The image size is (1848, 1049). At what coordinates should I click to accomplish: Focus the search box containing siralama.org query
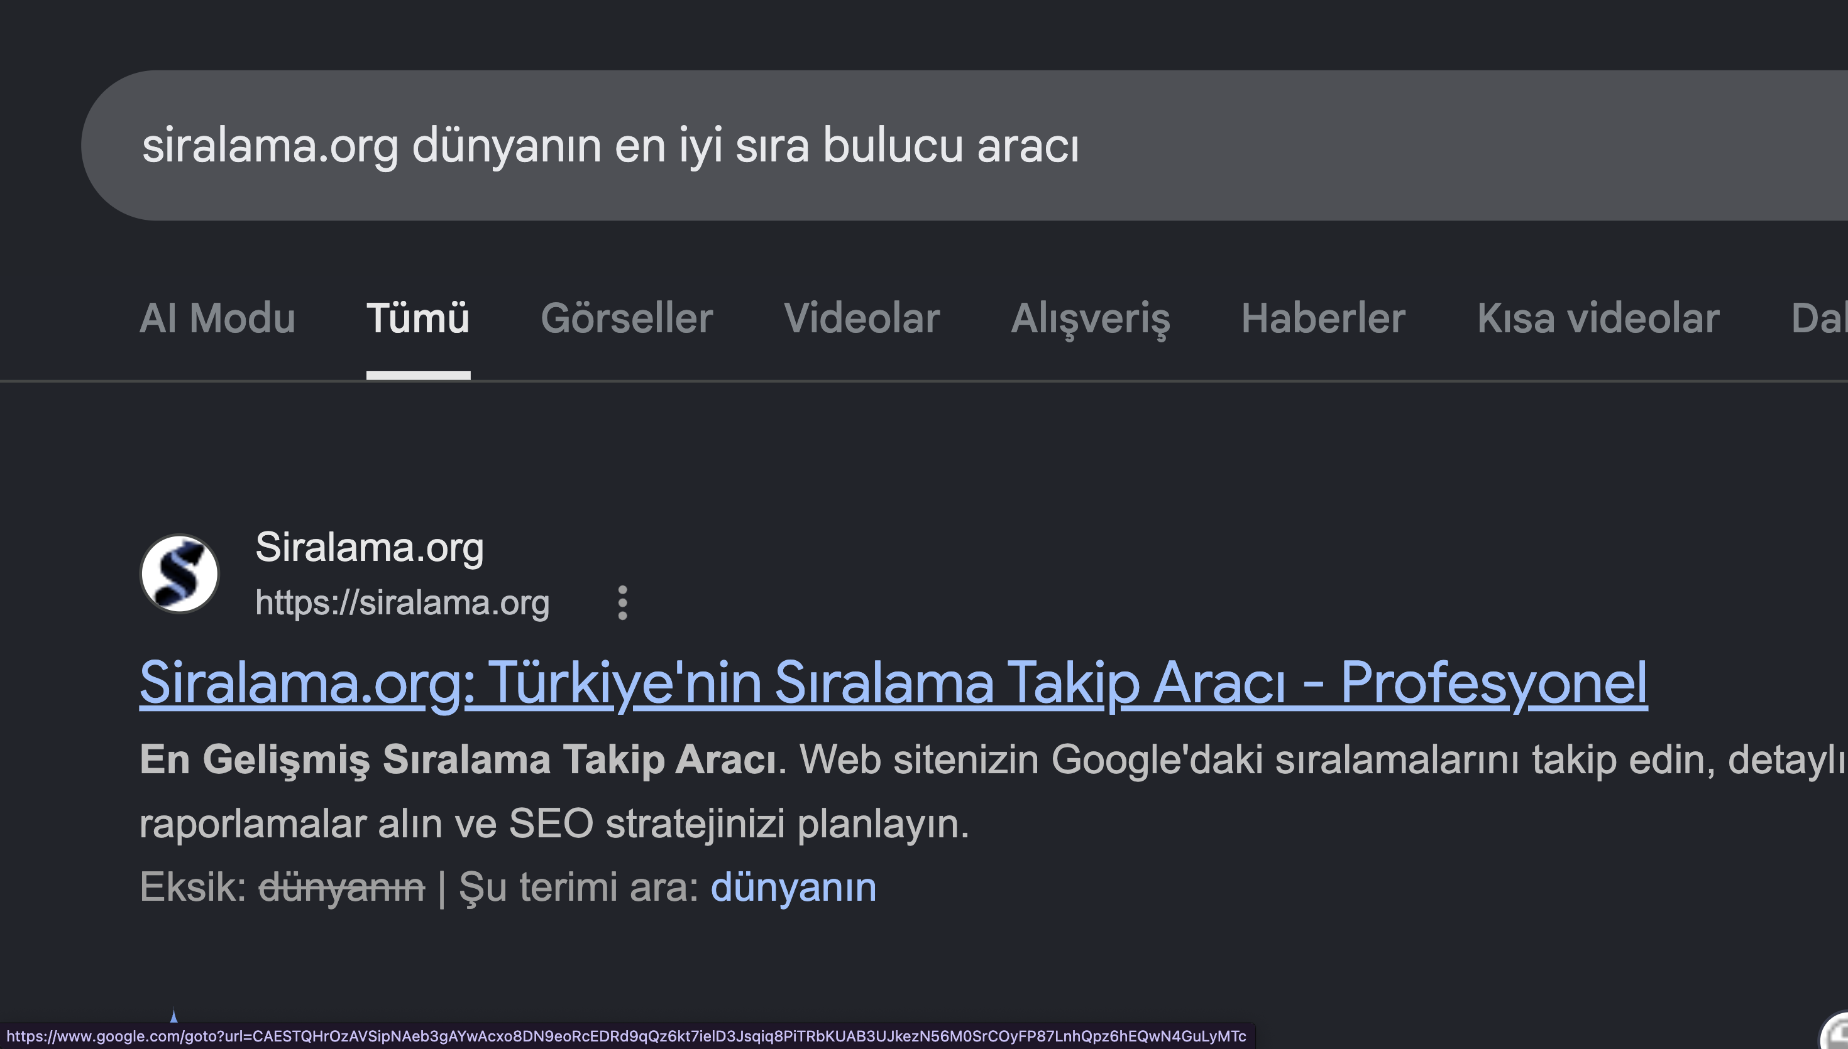coord(964,146)
